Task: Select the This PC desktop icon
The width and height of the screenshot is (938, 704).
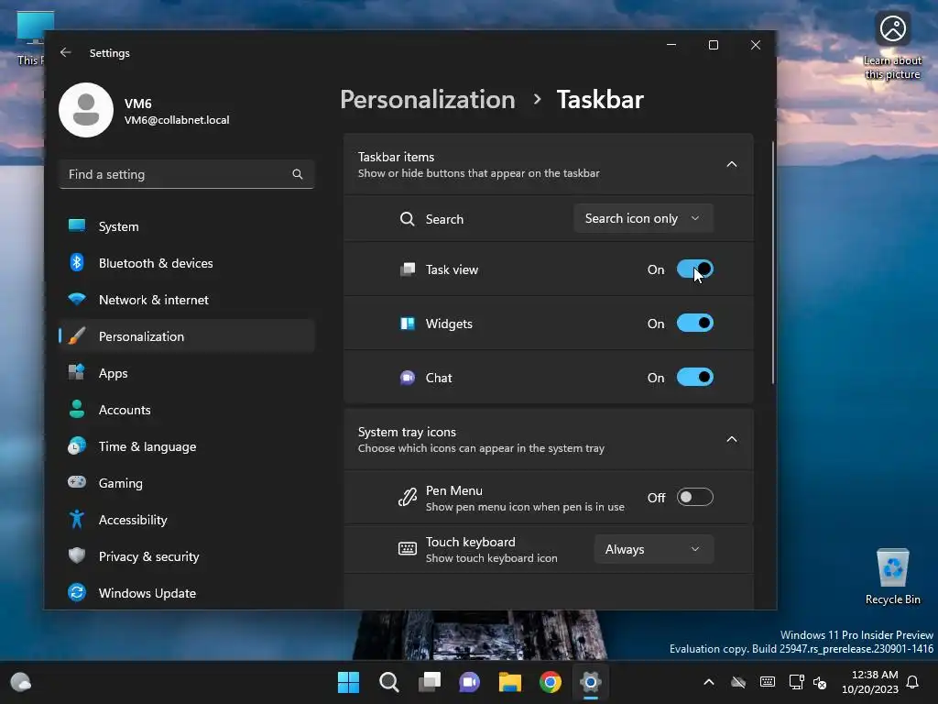Action: point(31,38)
